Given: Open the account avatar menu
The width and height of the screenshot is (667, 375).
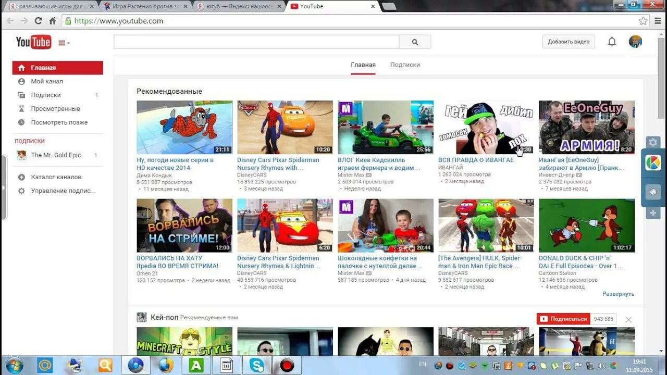Looking at the screenshot, I should pos(635,42).
